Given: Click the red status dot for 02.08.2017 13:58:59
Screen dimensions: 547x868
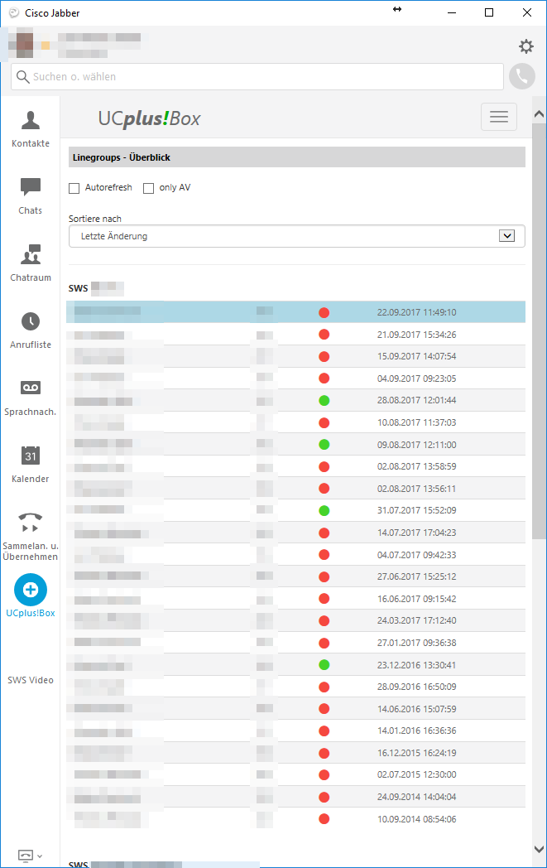Looking at the screenshot, I should pos(324,466).
